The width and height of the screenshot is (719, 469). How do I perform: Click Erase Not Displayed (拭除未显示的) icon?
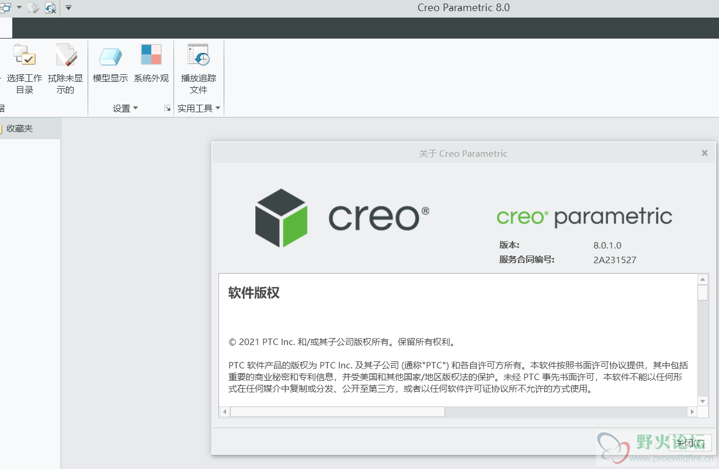pos(65,69)
